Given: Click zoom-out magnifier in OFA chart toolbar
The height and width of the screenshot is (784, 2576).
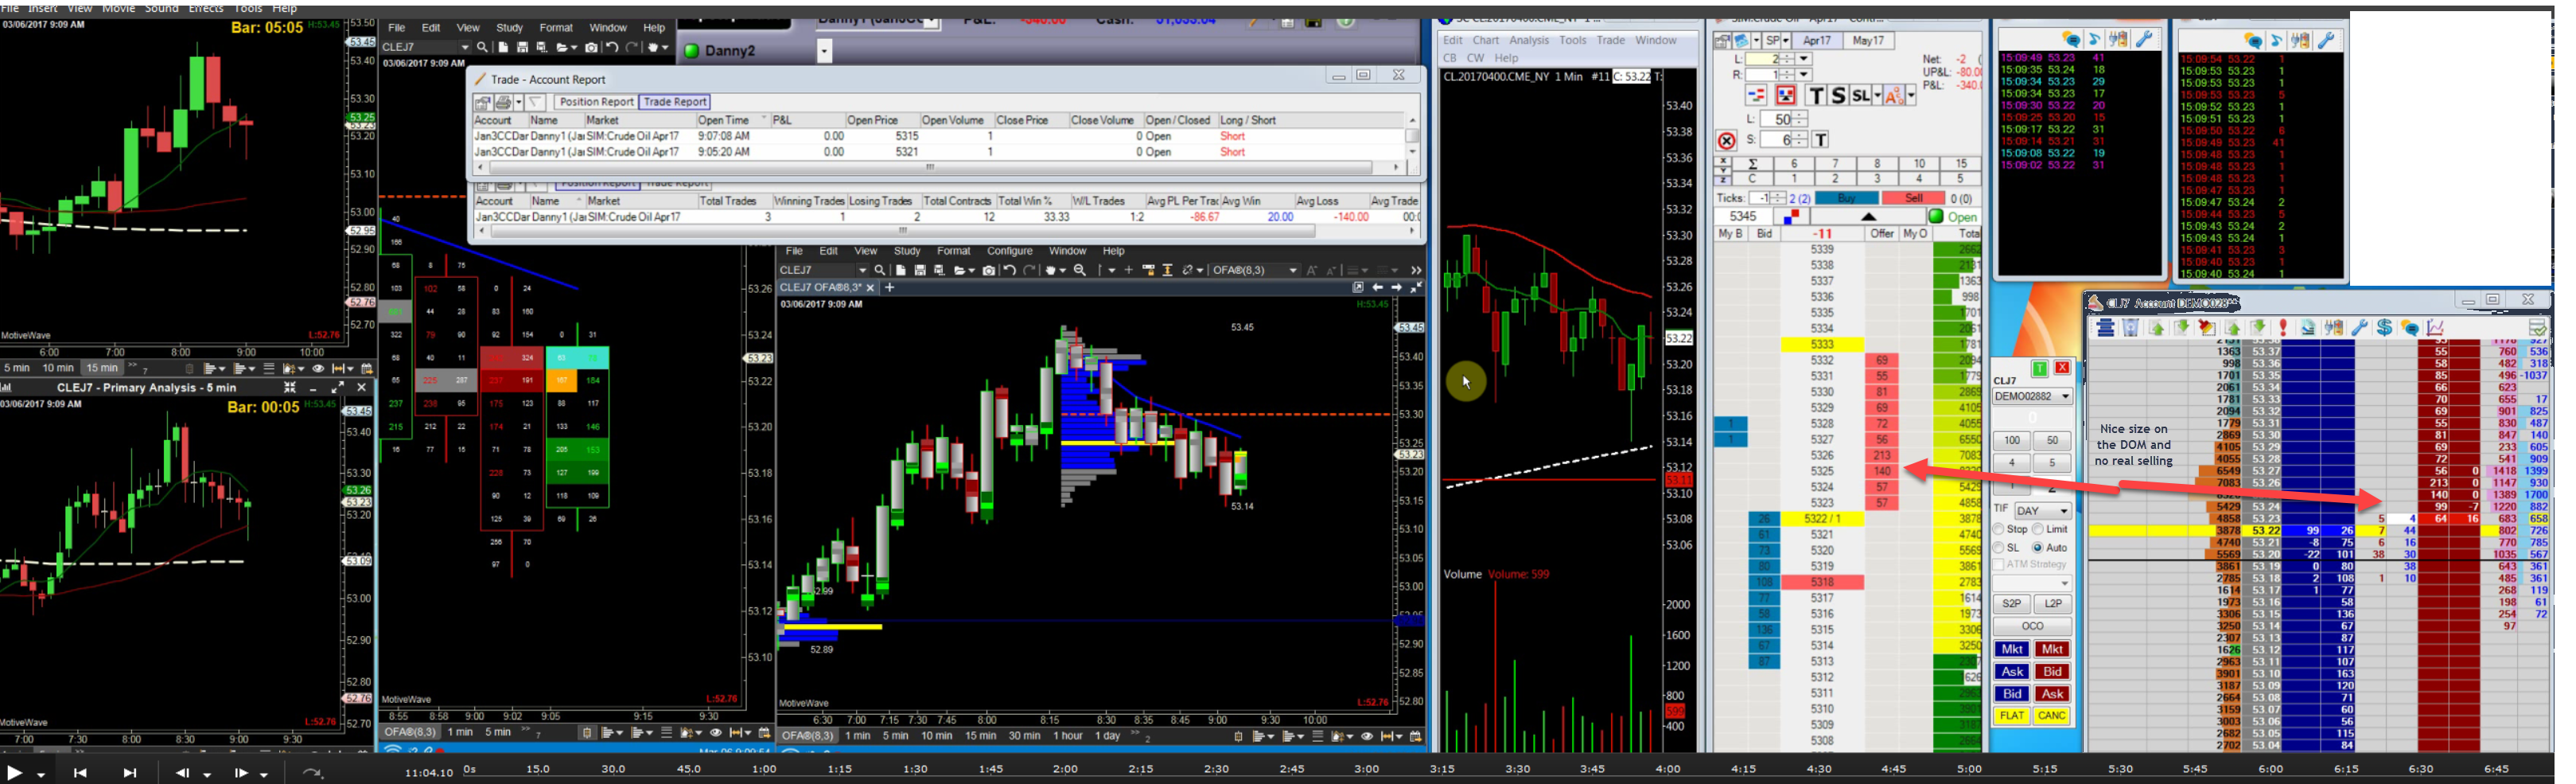Looking at the screenshot, I should point(1080,270).
